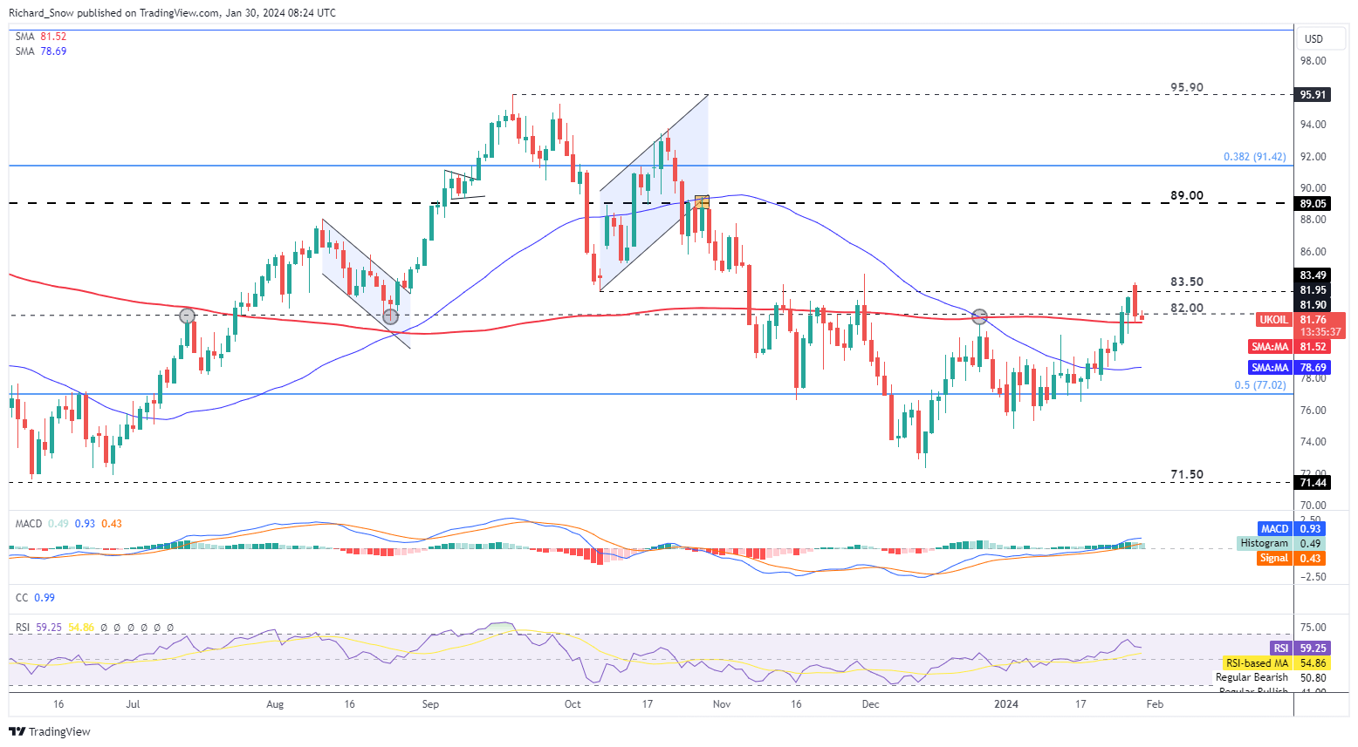The height and width of the screenshot is (747, 1358).
Task: Click the black 71.44 price axis label
Action: 1313,482
